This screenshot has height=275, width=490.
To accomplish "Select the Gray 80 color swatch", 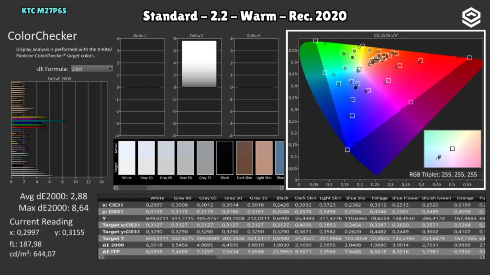I will [146, 158].
